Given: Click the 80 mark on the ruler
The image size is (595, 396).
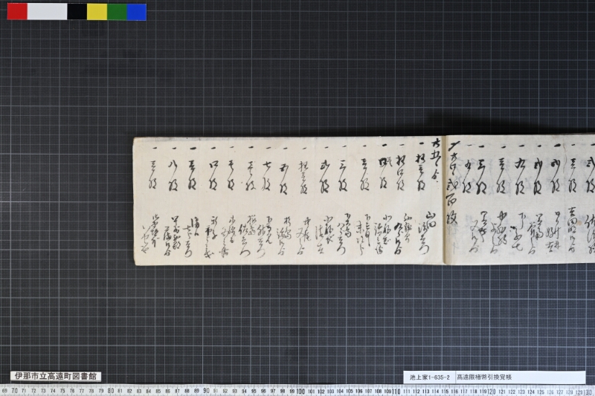Looking at the screenshot, I should click(x=110, y=391).
